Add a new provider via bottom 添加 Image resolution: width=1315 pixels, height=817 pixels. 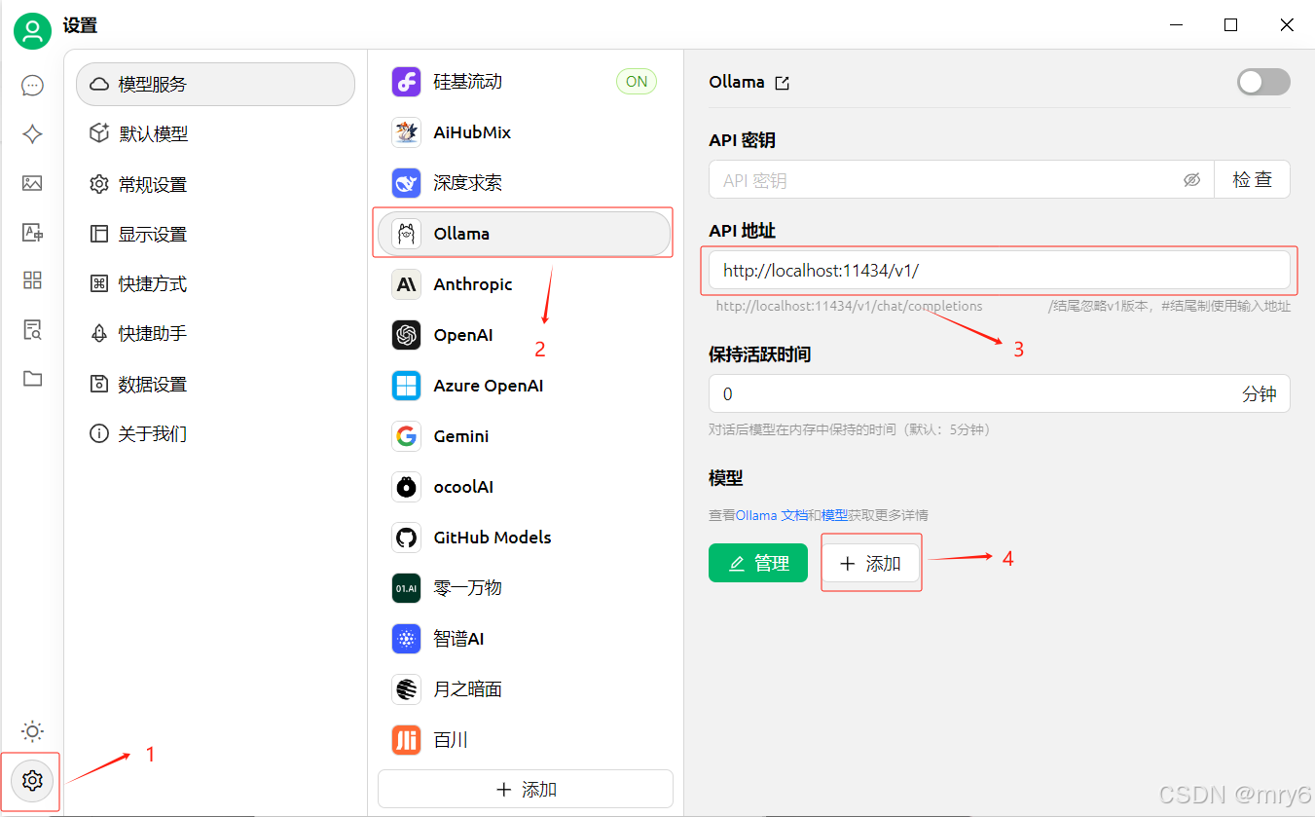[x=526, y=789]
